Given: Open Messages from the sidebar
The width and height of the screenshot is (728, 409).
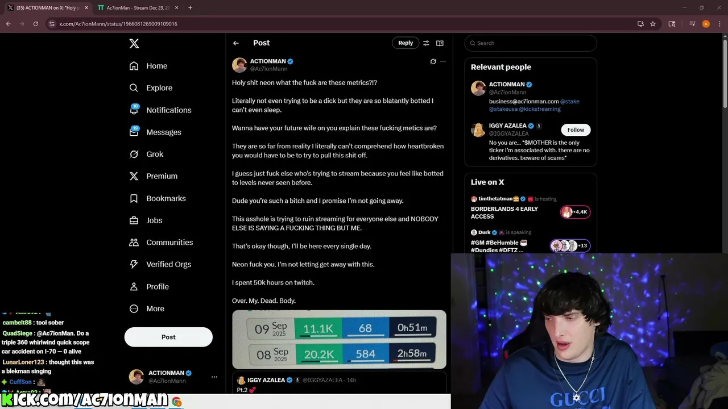Looking at the screenshot, I should point(155,132).
